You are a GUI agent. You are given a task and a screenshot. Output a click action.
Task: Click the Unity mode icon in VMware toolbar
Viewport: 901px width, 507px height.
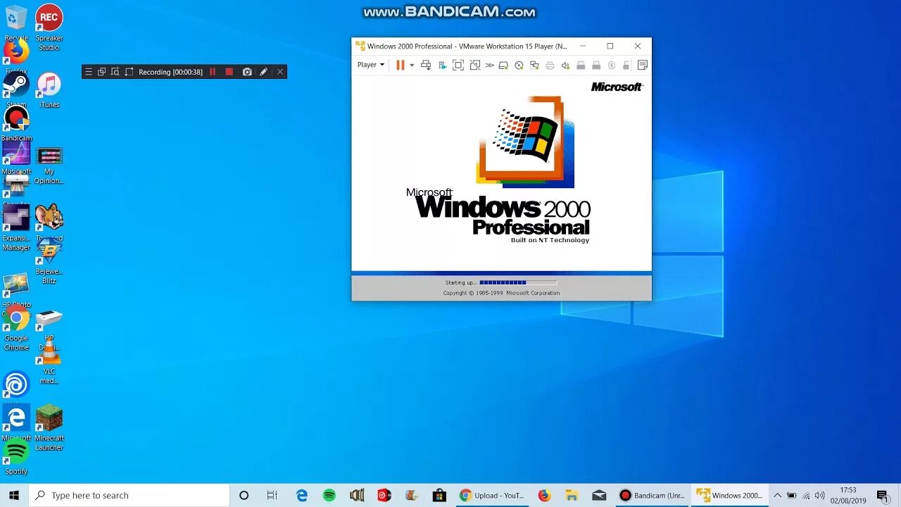click(x=443, y=65)
